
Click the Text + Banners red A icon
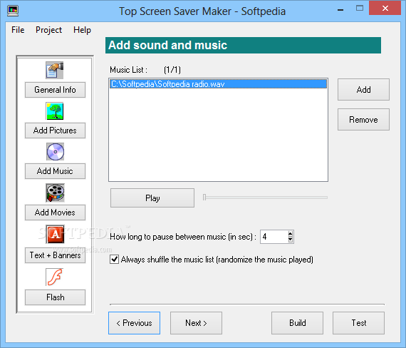point(55,234)
